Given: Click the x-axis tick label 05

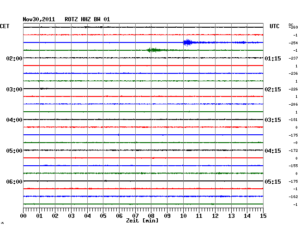Looking at the screenshot, I should point(103,216).
